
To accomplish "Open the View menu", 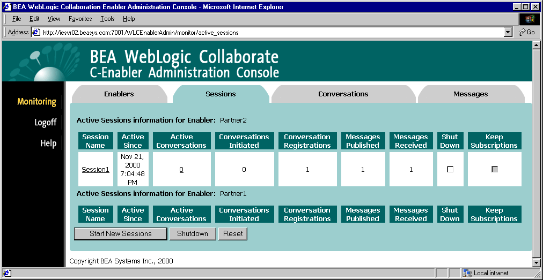I will 54,19.
